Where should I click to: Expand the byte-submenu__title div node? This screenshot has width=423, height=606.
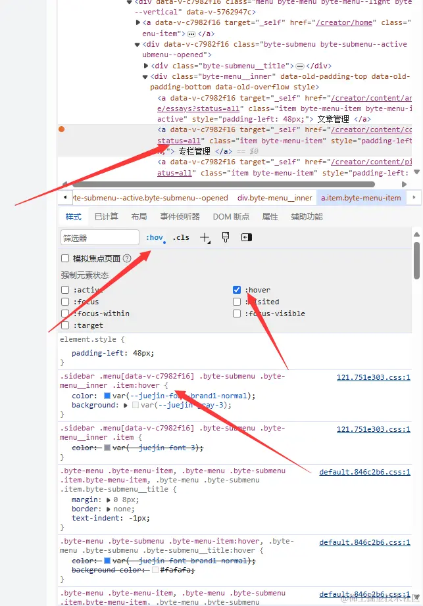pos(146,66)
